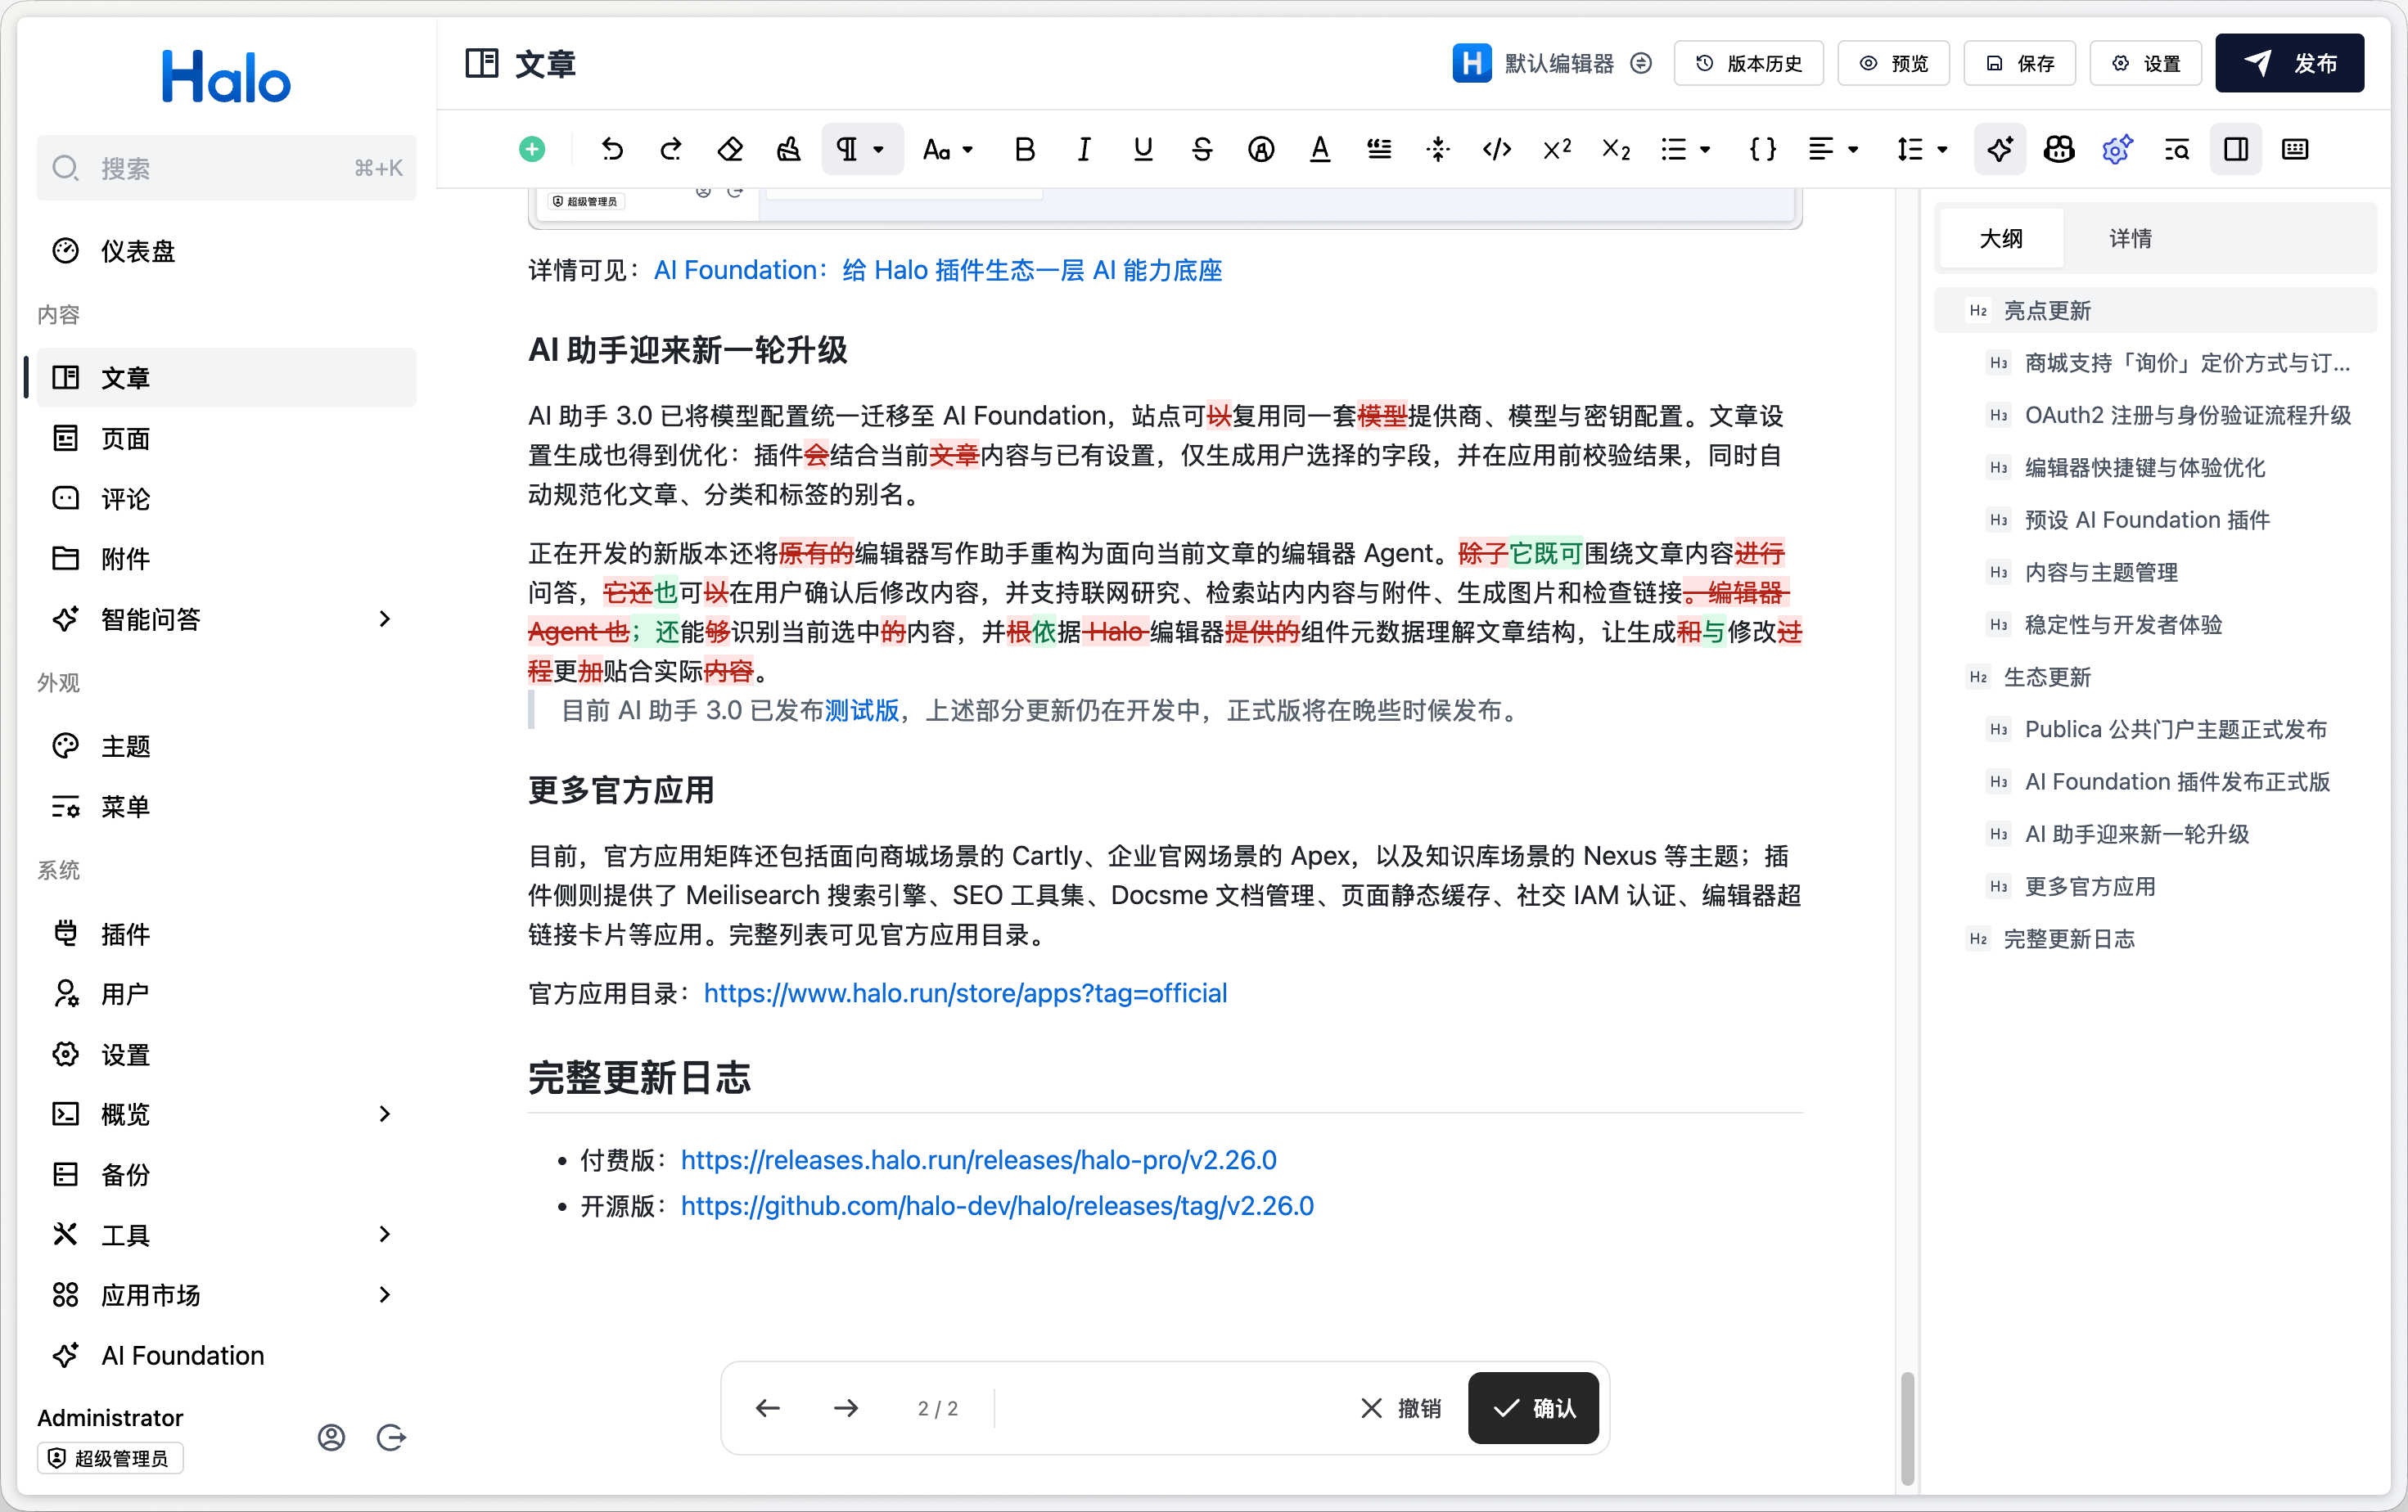Open the Comments menu item
The height and width of the screenshot is (1512, 2408).
click(x=227, y=498)
